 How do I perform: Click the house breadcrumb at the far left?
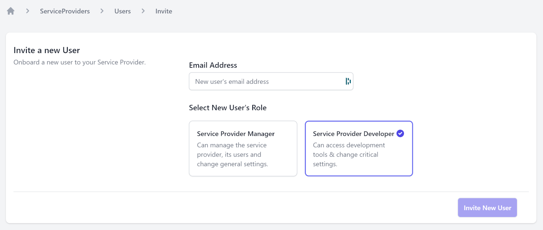pyautogui.click(x=10, y=11)
